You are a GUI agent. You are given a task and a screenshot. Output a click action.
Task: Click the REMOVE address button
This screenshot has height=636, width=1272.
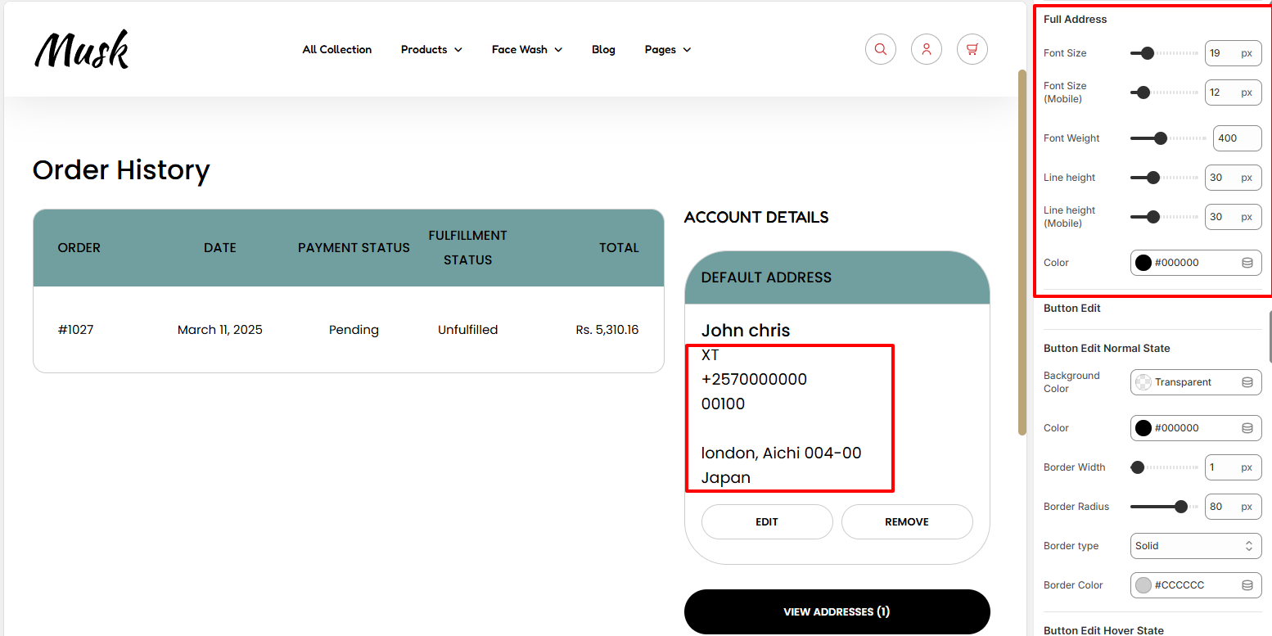tap(907, 521)
